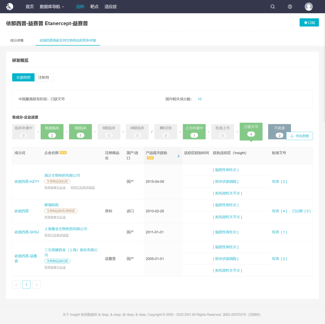This screenshot has height=324, width=325.
Task: Filter by 批准上市 stage
Action: pyautogui.click(x=223, y=132)
